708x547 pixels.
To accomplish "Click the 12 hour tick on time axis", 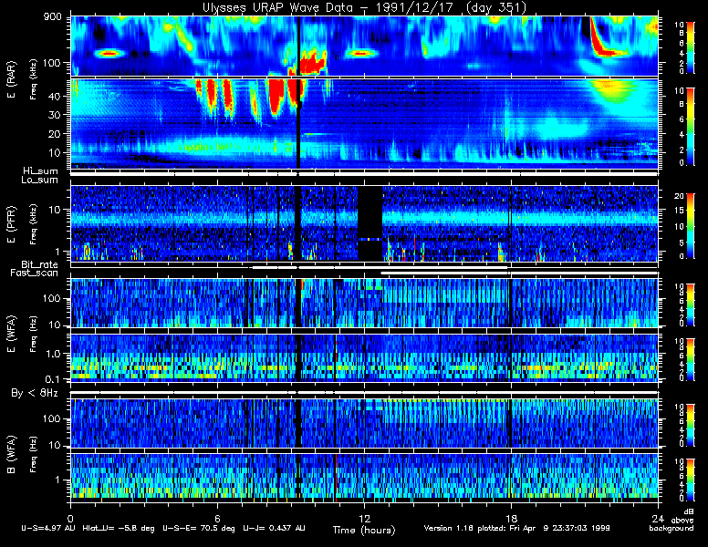I will pos(364,518).
